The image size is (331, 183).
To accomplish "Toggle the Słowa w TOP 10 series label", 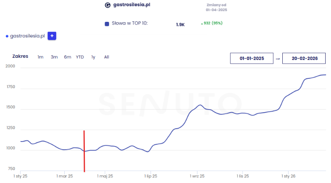I will (129, 24).
